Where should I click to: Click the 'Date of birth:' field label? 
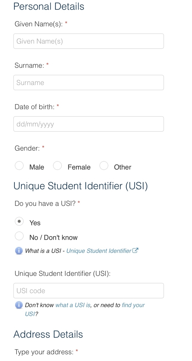click(35, 107)
